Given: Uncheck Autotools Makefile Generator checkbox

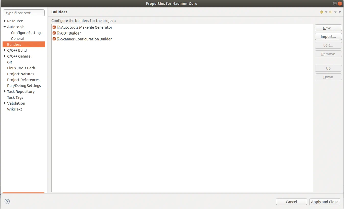Looking at the screenshot, I should (x=54, y=27).
